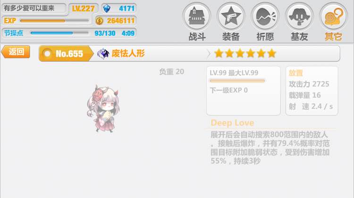Tap the blue diamond gem icon
The image size is (354, 198).
(107, 8)
